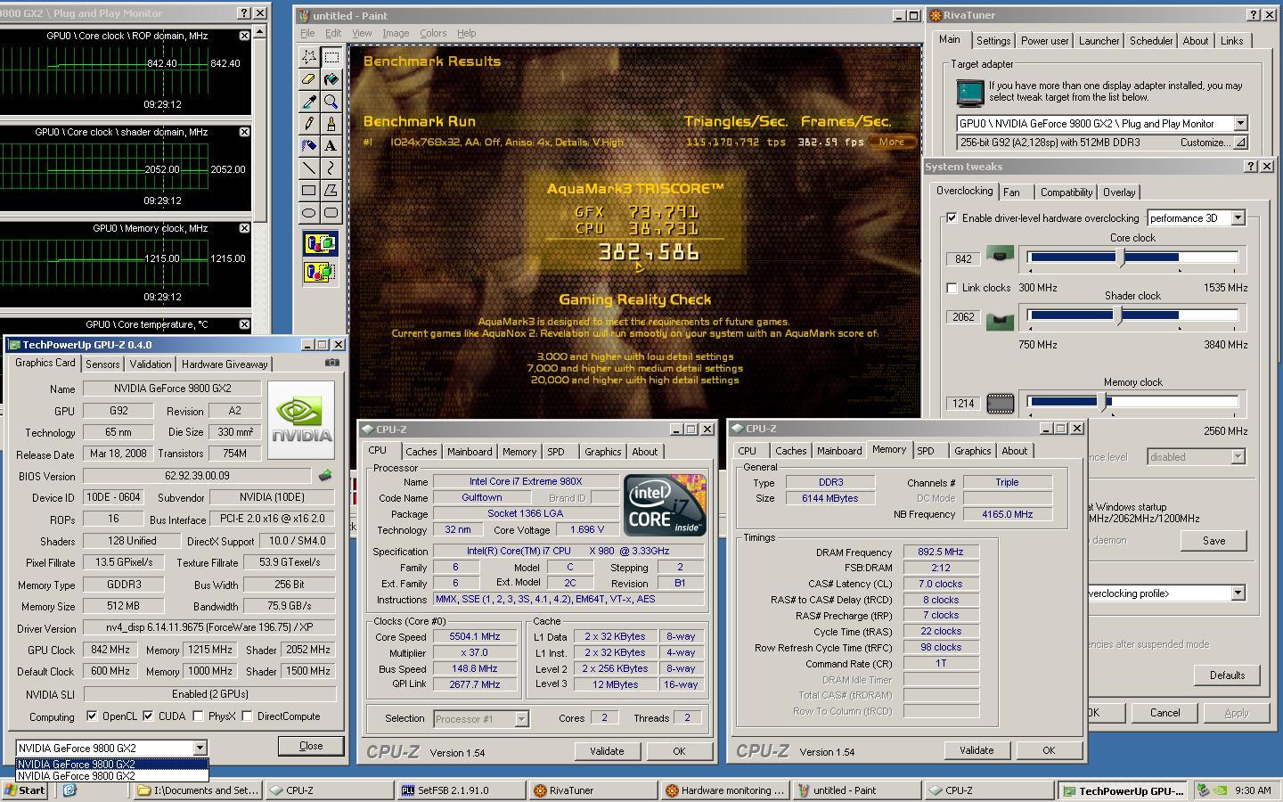Expand the Customize triangle in RivaTuner
1283x802 pixels.
pos(1240,143)
